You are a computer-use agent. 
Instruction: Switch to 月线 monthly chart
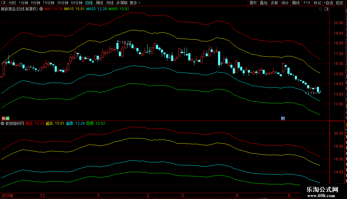click(x=110, y=3)
